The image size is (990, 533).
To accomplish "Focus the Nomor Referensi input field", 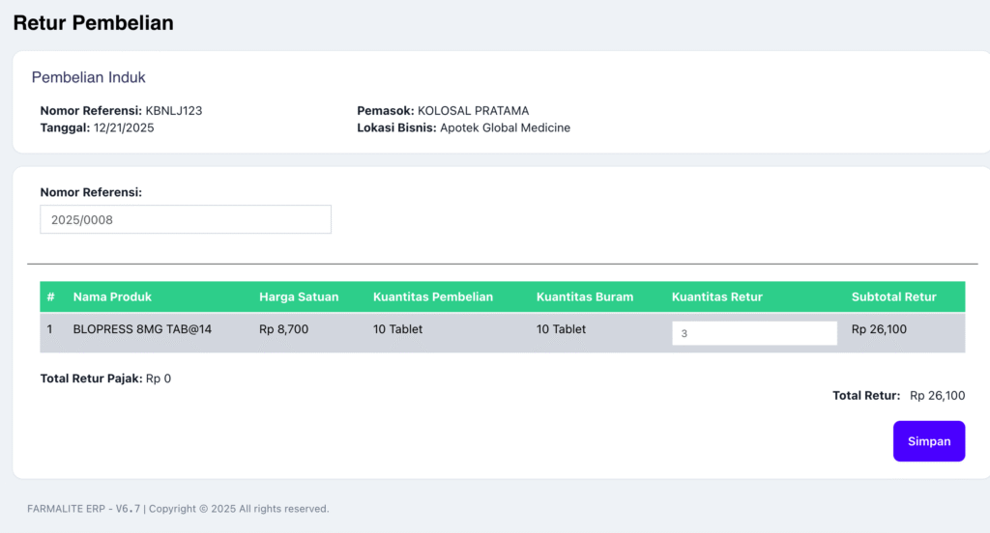I will click(x=186, y=219).
